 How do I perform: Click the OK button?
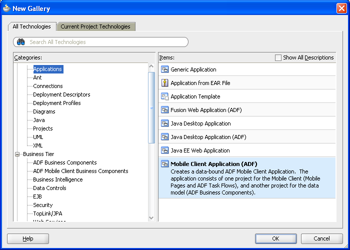[x=276, y=238]
